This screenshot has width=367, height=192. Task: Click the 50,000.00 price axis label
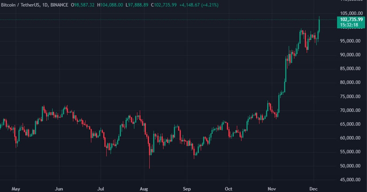point(350,166)
